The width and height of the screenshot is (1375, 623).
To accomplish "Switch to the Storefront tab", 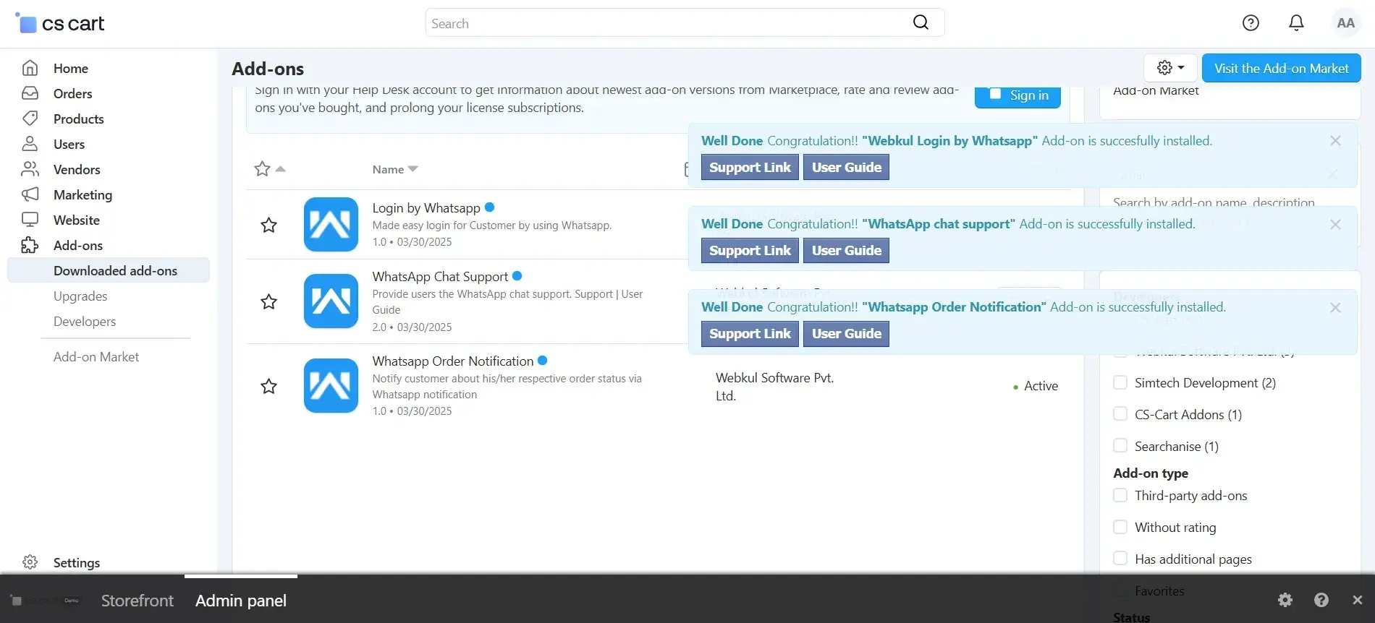I will pos(137,601).
